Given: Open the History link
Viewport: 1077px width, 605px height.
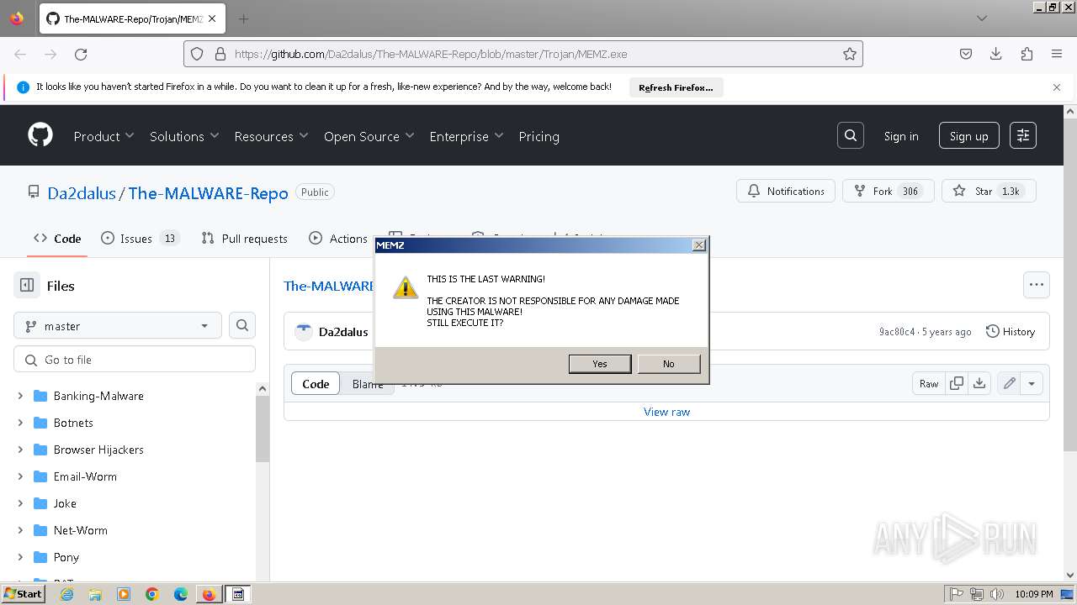Looking at the screenshot, I should pos(1011,332).
